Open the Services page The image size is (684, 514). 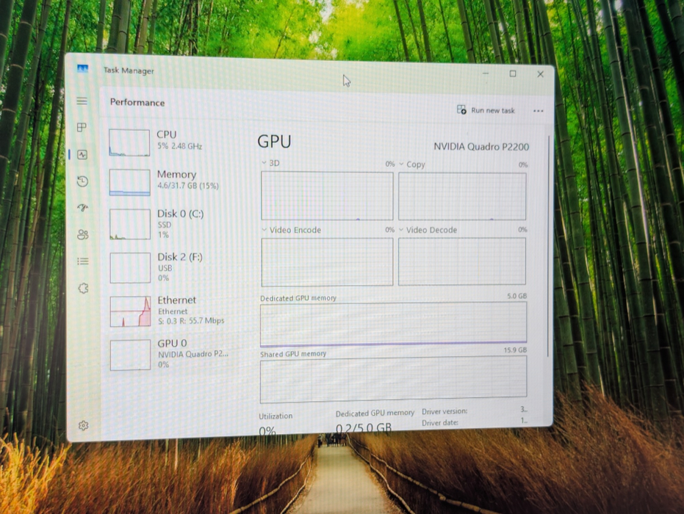(x=83, y=289)
